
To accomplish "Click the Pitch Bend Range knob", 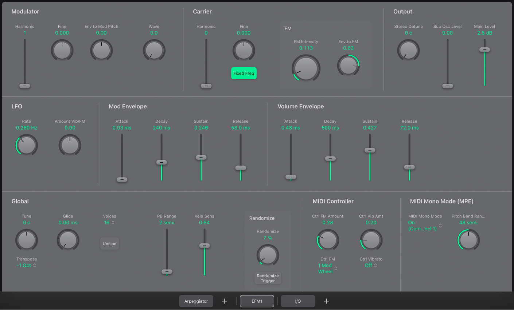I will [x=468, y=240].
